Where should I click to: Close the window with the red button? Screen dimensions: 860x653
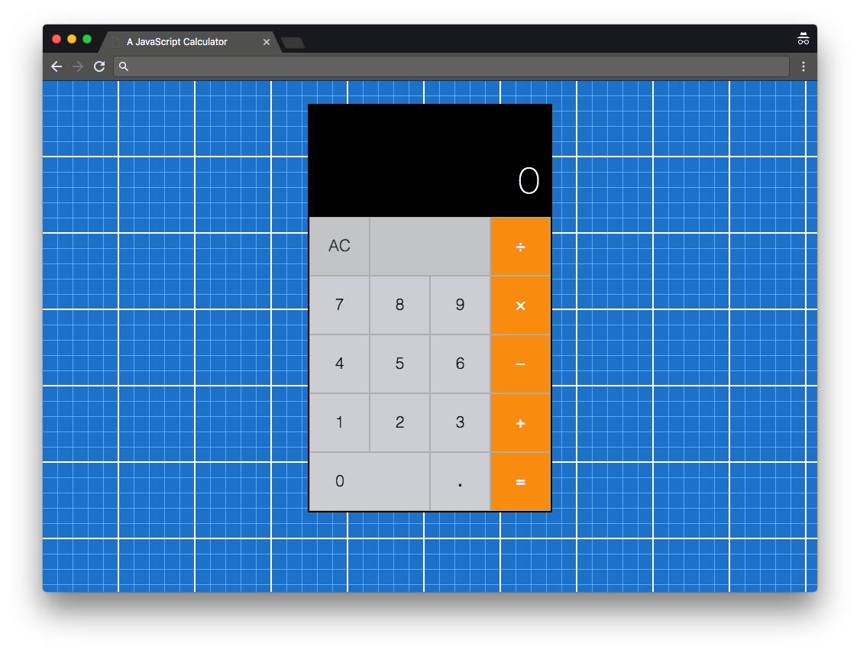[x=57, y=39]
